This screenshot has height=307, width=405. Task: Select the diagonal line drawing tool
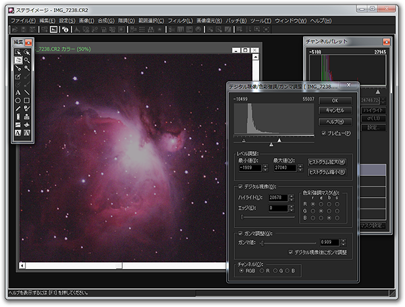(x=27, y=92)
